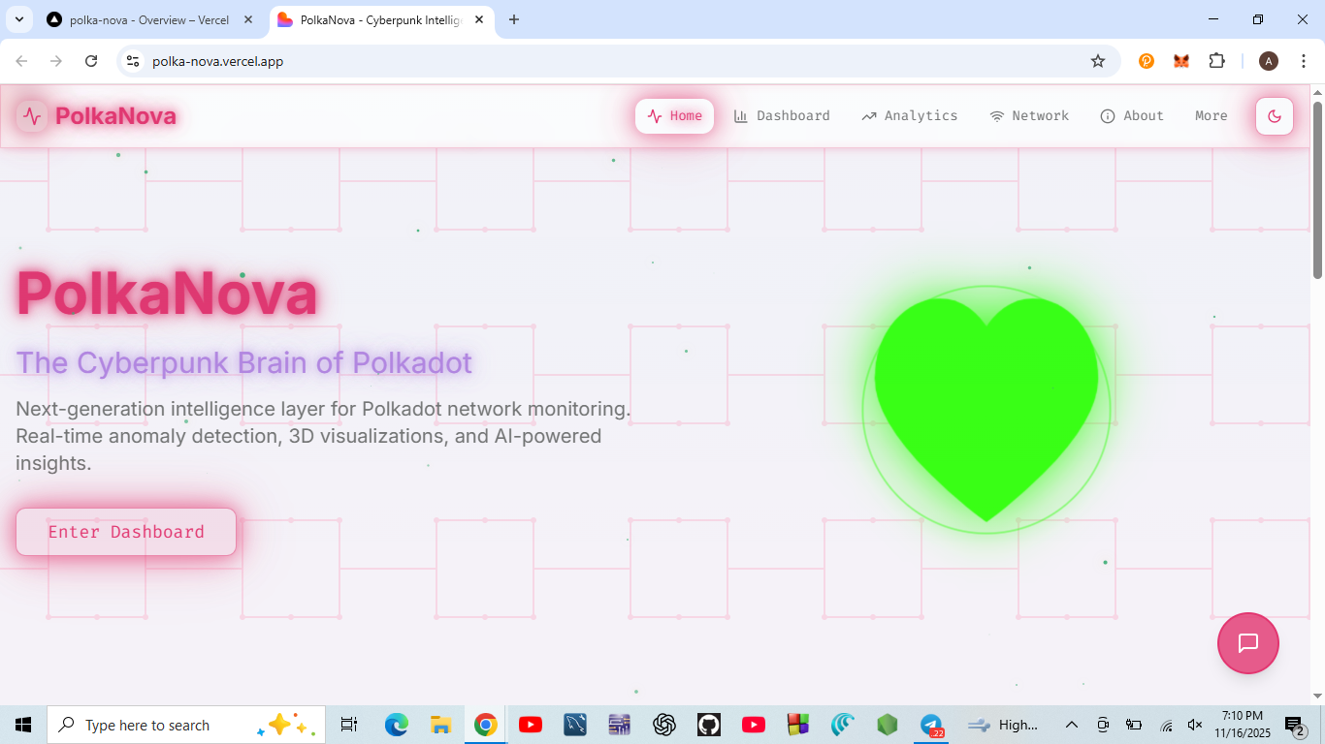Open the MetaMask fox extension
1325x744 pixels.
(x=1181, y=61)
